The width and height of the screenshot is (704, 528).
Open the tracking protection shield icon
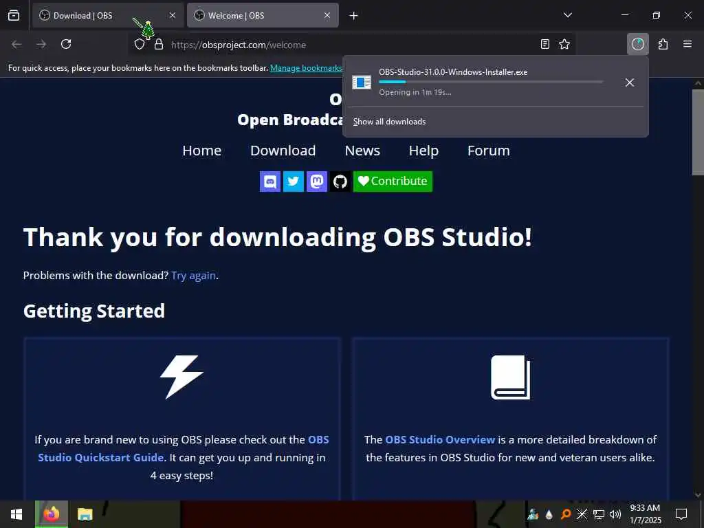point(140,45)
